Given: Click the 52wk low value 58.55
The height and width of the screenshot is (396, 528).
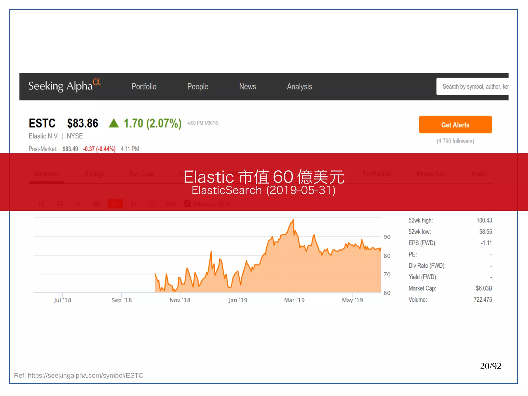Looking at the screenshot, I should 485,232.
